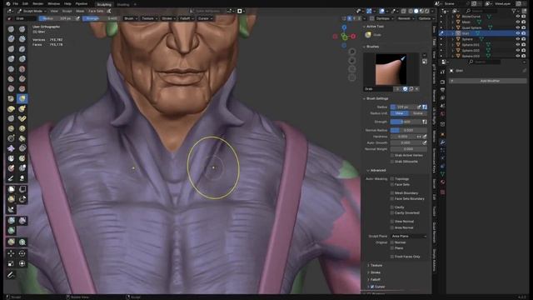The image size is (533, 300).
Task: Click the duplicate brush icon
Action: [x=411, y=89]
